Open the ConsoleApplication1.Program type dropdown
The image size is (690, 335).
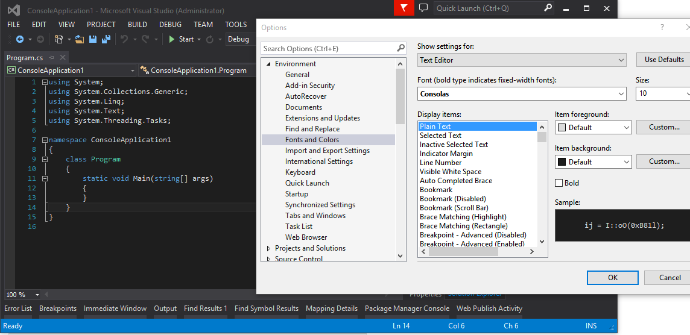(198, 70)
